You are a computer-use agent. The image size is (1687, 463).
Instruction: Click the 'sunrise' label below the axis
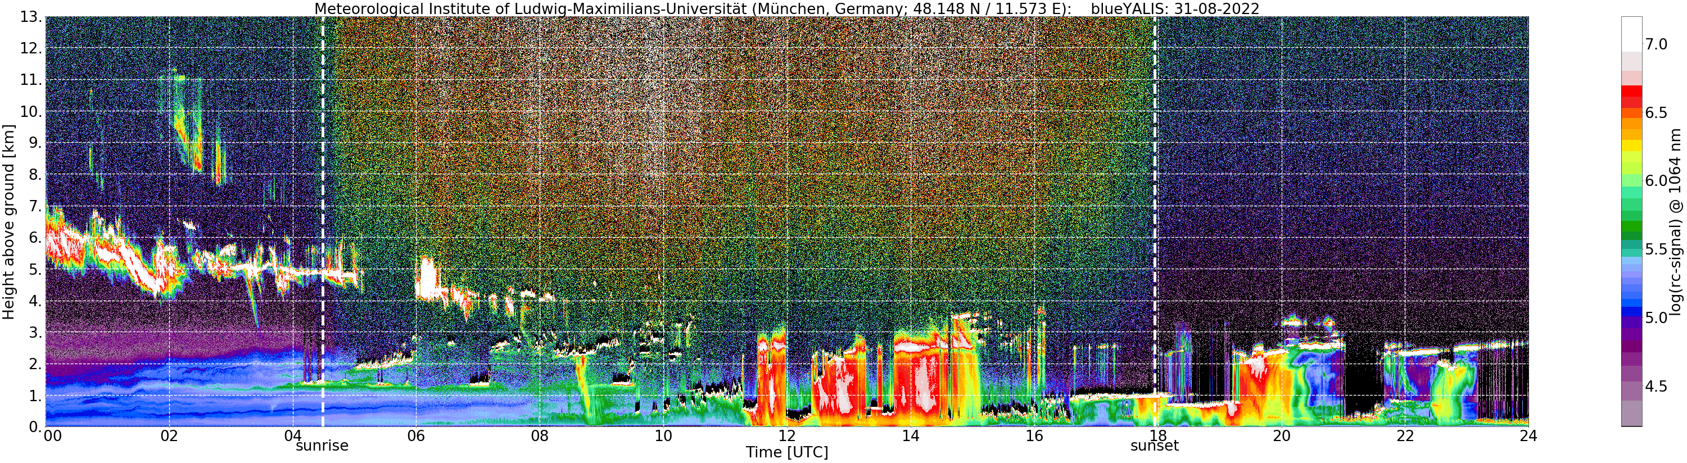(322, 446)
